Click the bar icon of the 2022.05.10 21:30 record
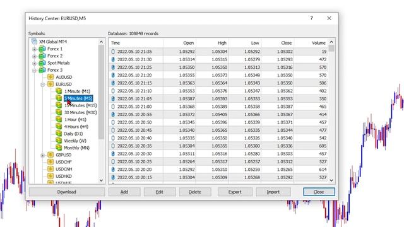 point(113,59)
